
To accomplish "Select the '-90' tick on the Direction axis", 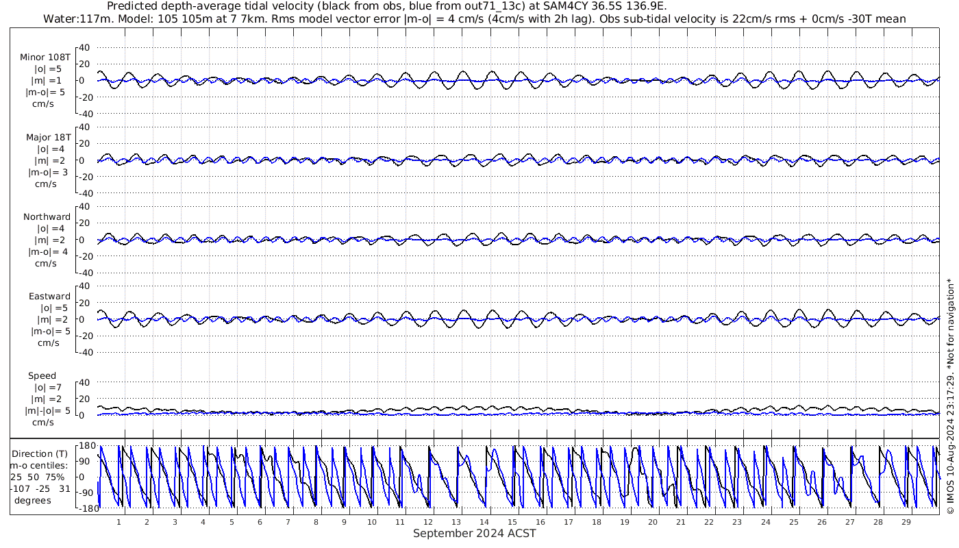I will [88, 493].
